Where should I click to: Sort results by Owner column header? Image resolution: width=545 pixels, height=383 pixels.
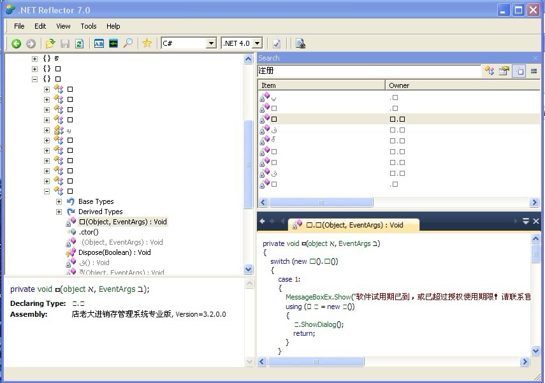click(463, 85)
